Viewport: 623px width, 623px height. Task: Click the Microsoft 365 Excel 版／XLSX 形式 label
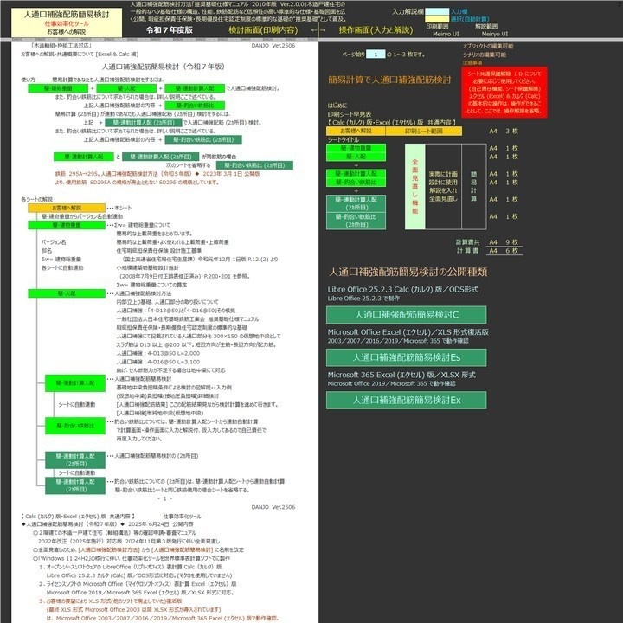pyautogui.click(x=401, y=375)
